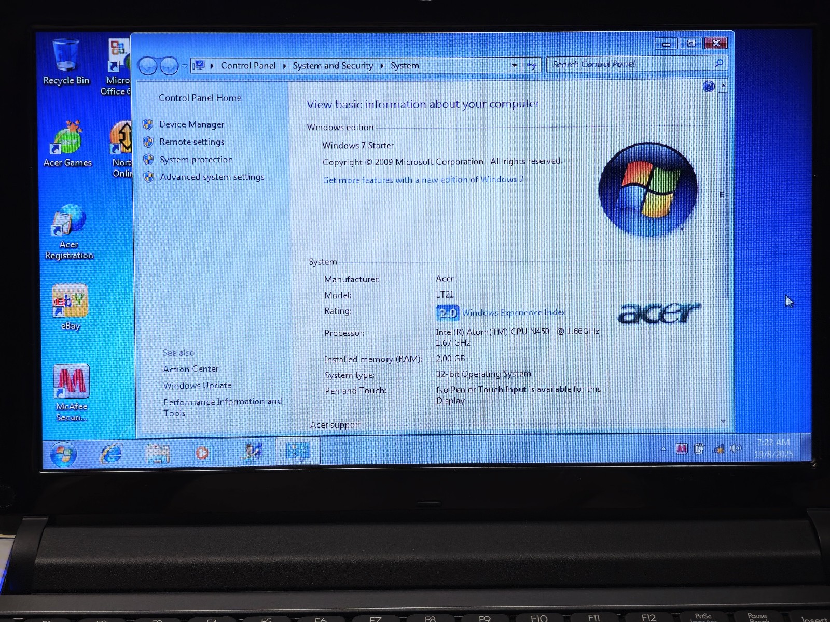Click the Show desktop button

806,447
